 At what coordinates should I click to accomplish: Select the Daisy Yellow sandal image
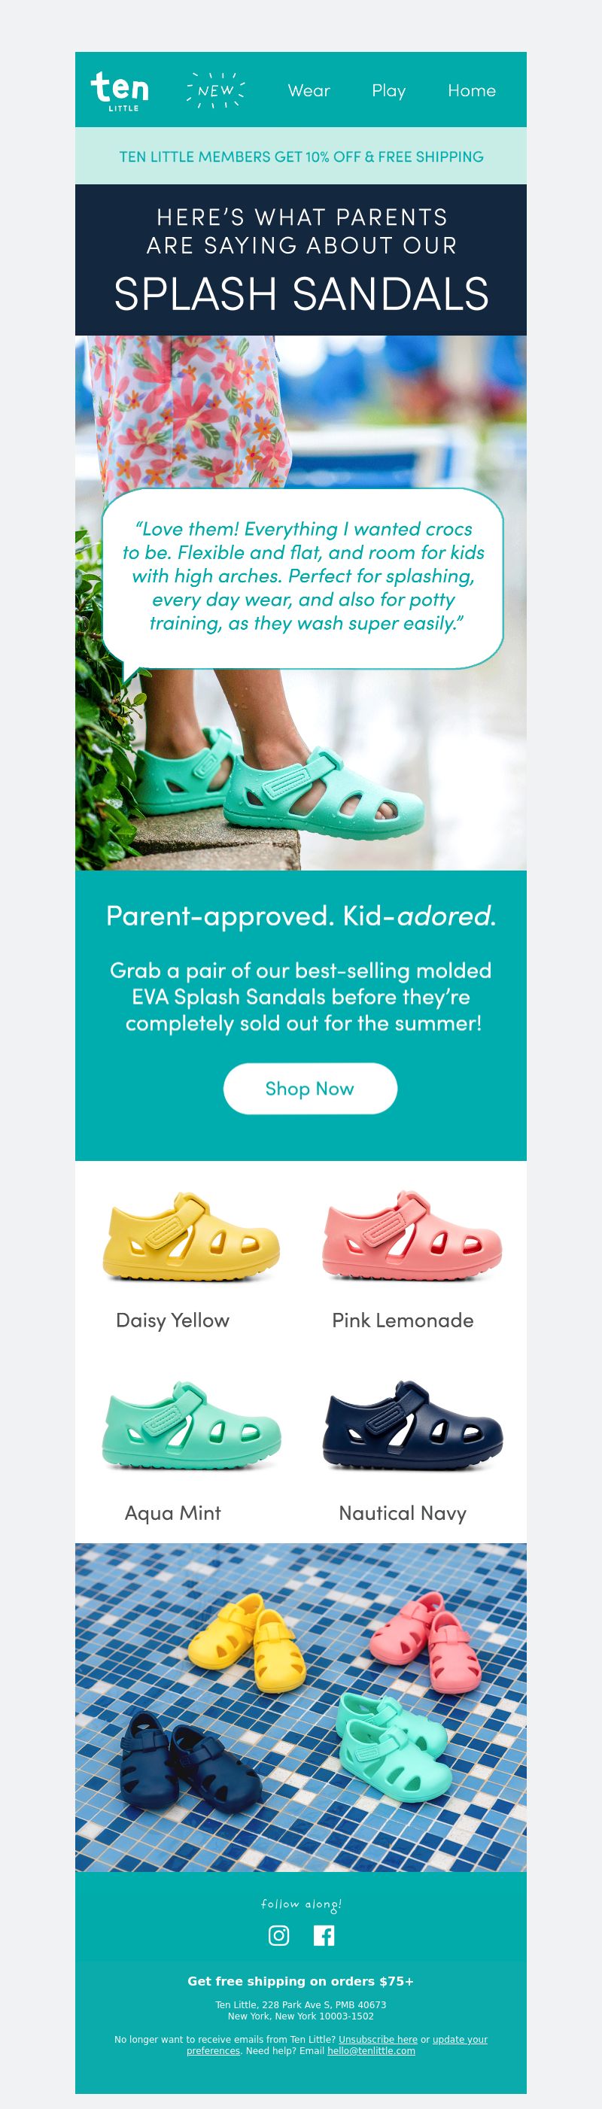tap(190, 1236)
